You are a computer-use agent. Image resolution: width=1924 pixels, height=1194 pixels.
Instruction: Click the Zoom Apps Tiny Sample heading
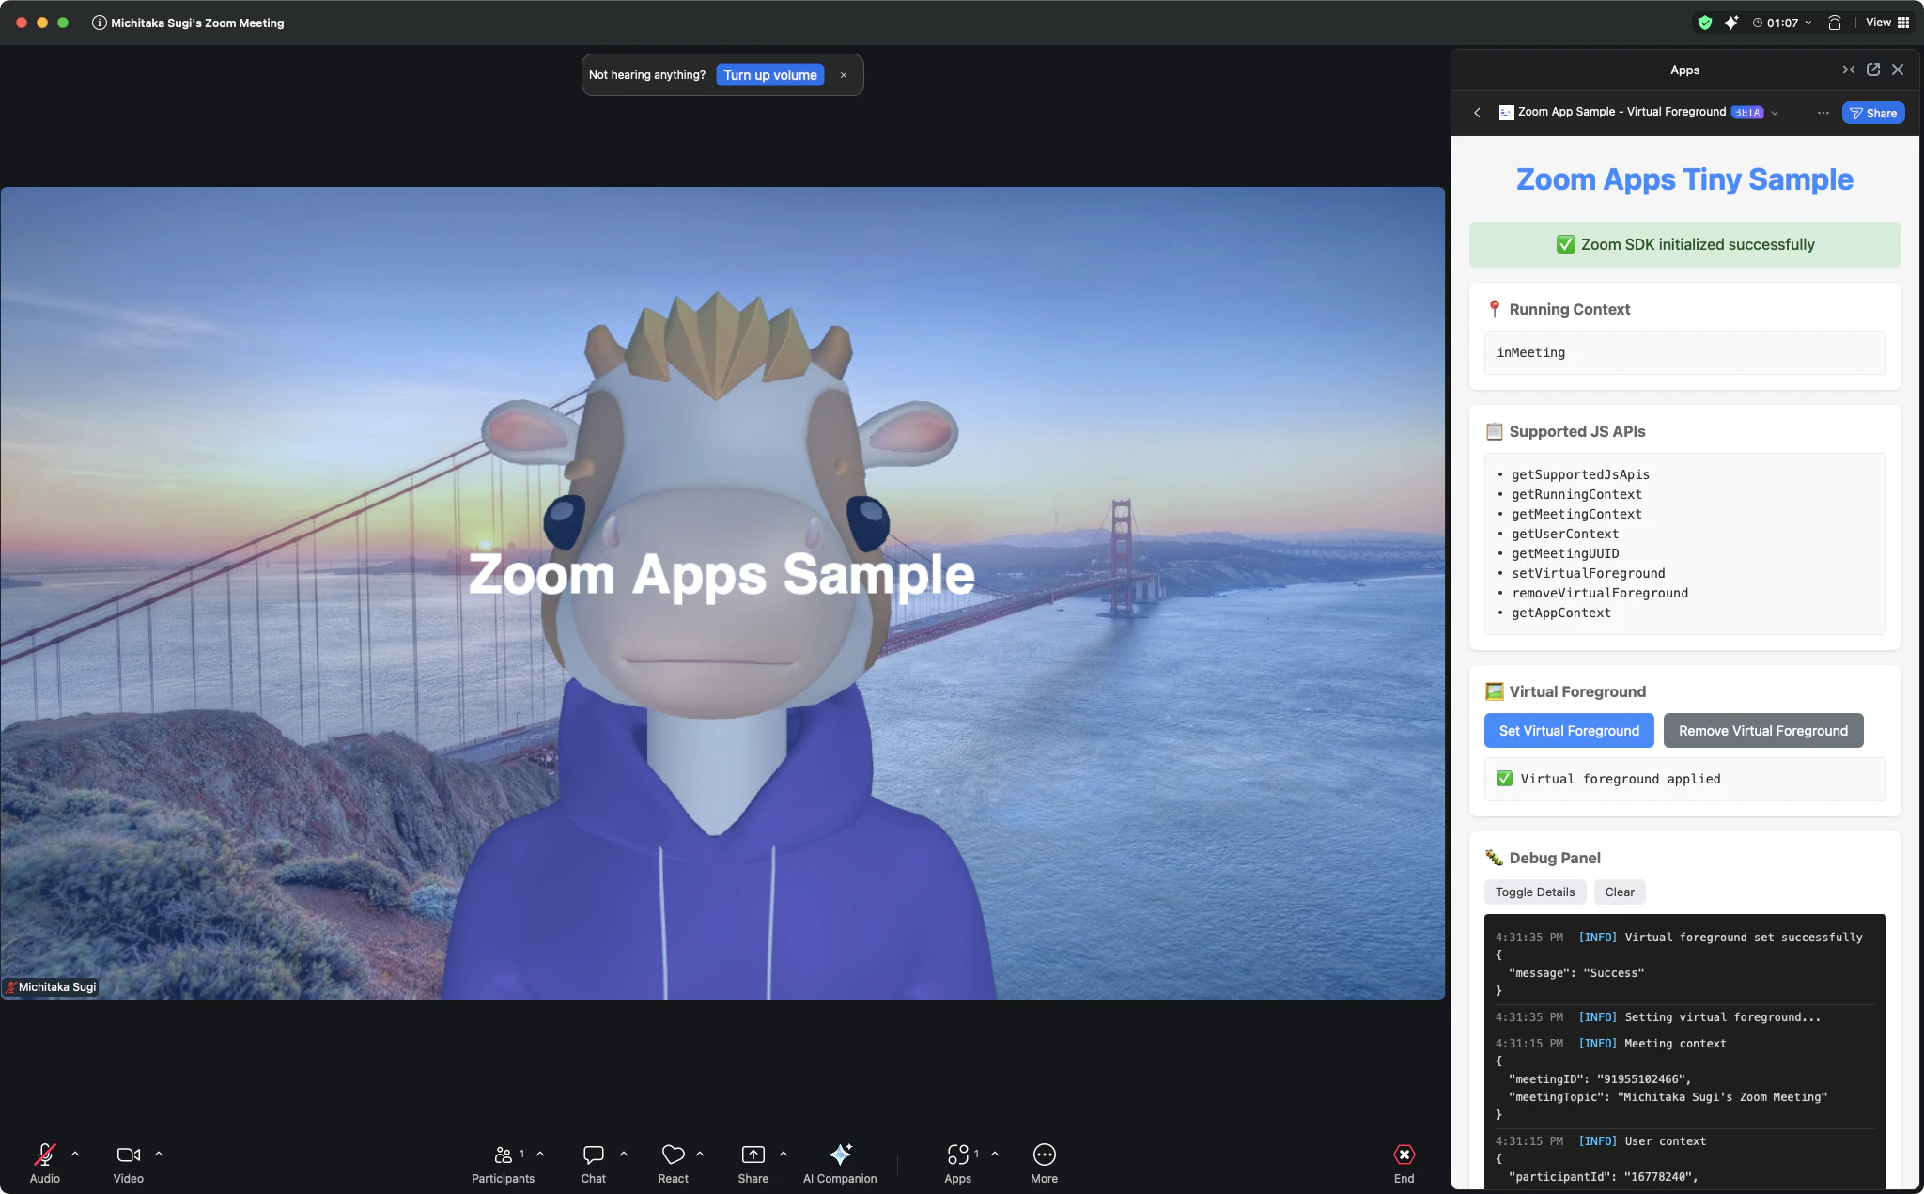(1684, 179)
